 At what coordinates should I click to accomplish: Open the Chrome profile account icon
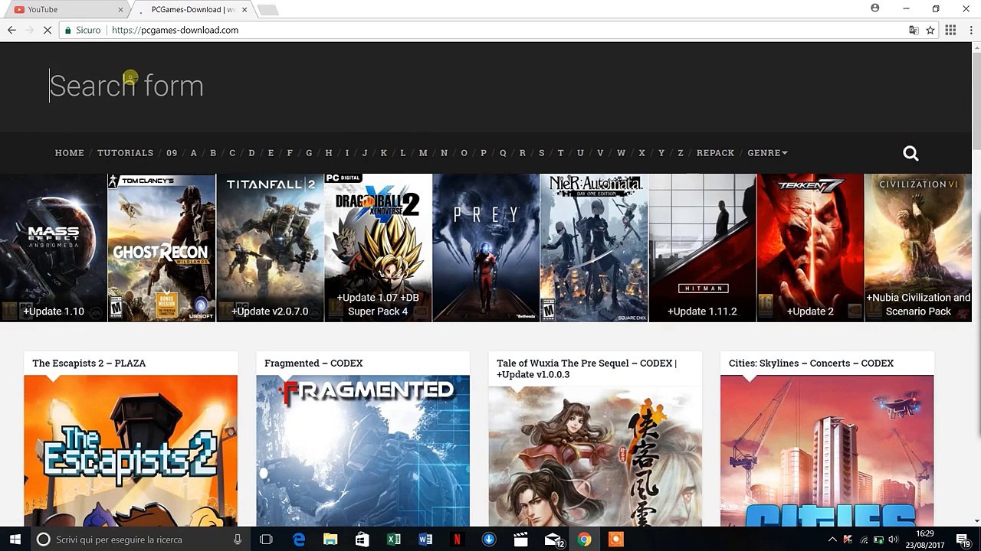[x=875, y=8]
